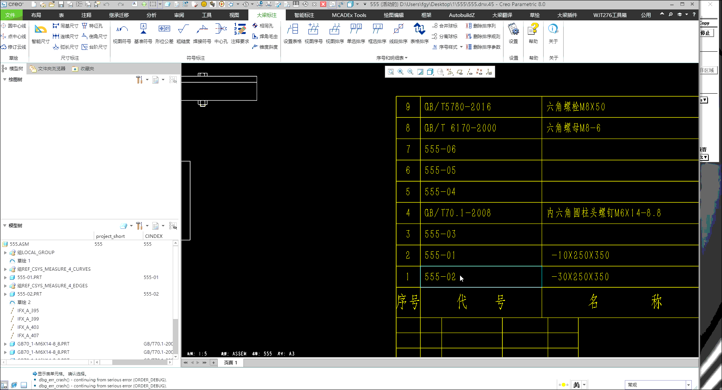Open the 文件 file menu
Viewport: 722px width, 390px height.
(11, 15)
